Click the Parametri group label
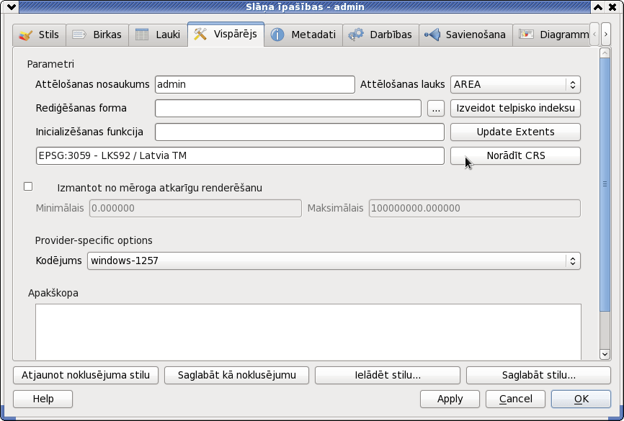The image size is (624, 421). pos(50,64)
